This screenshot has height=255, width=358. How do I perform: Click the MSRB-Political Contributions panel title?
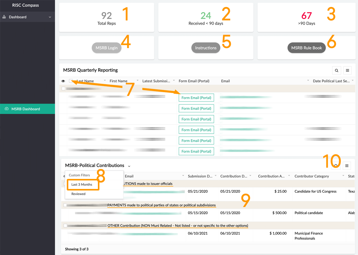point(95,166)
